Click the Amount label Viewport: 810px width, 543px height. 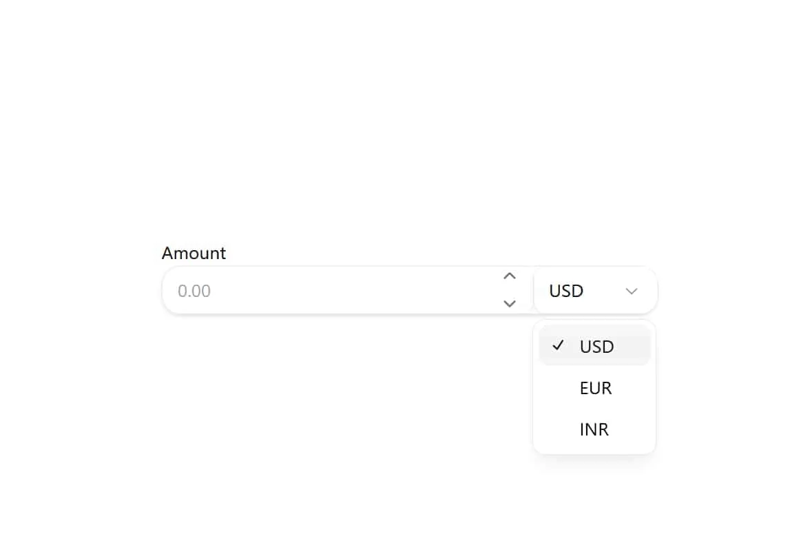(x=194, y=253)
